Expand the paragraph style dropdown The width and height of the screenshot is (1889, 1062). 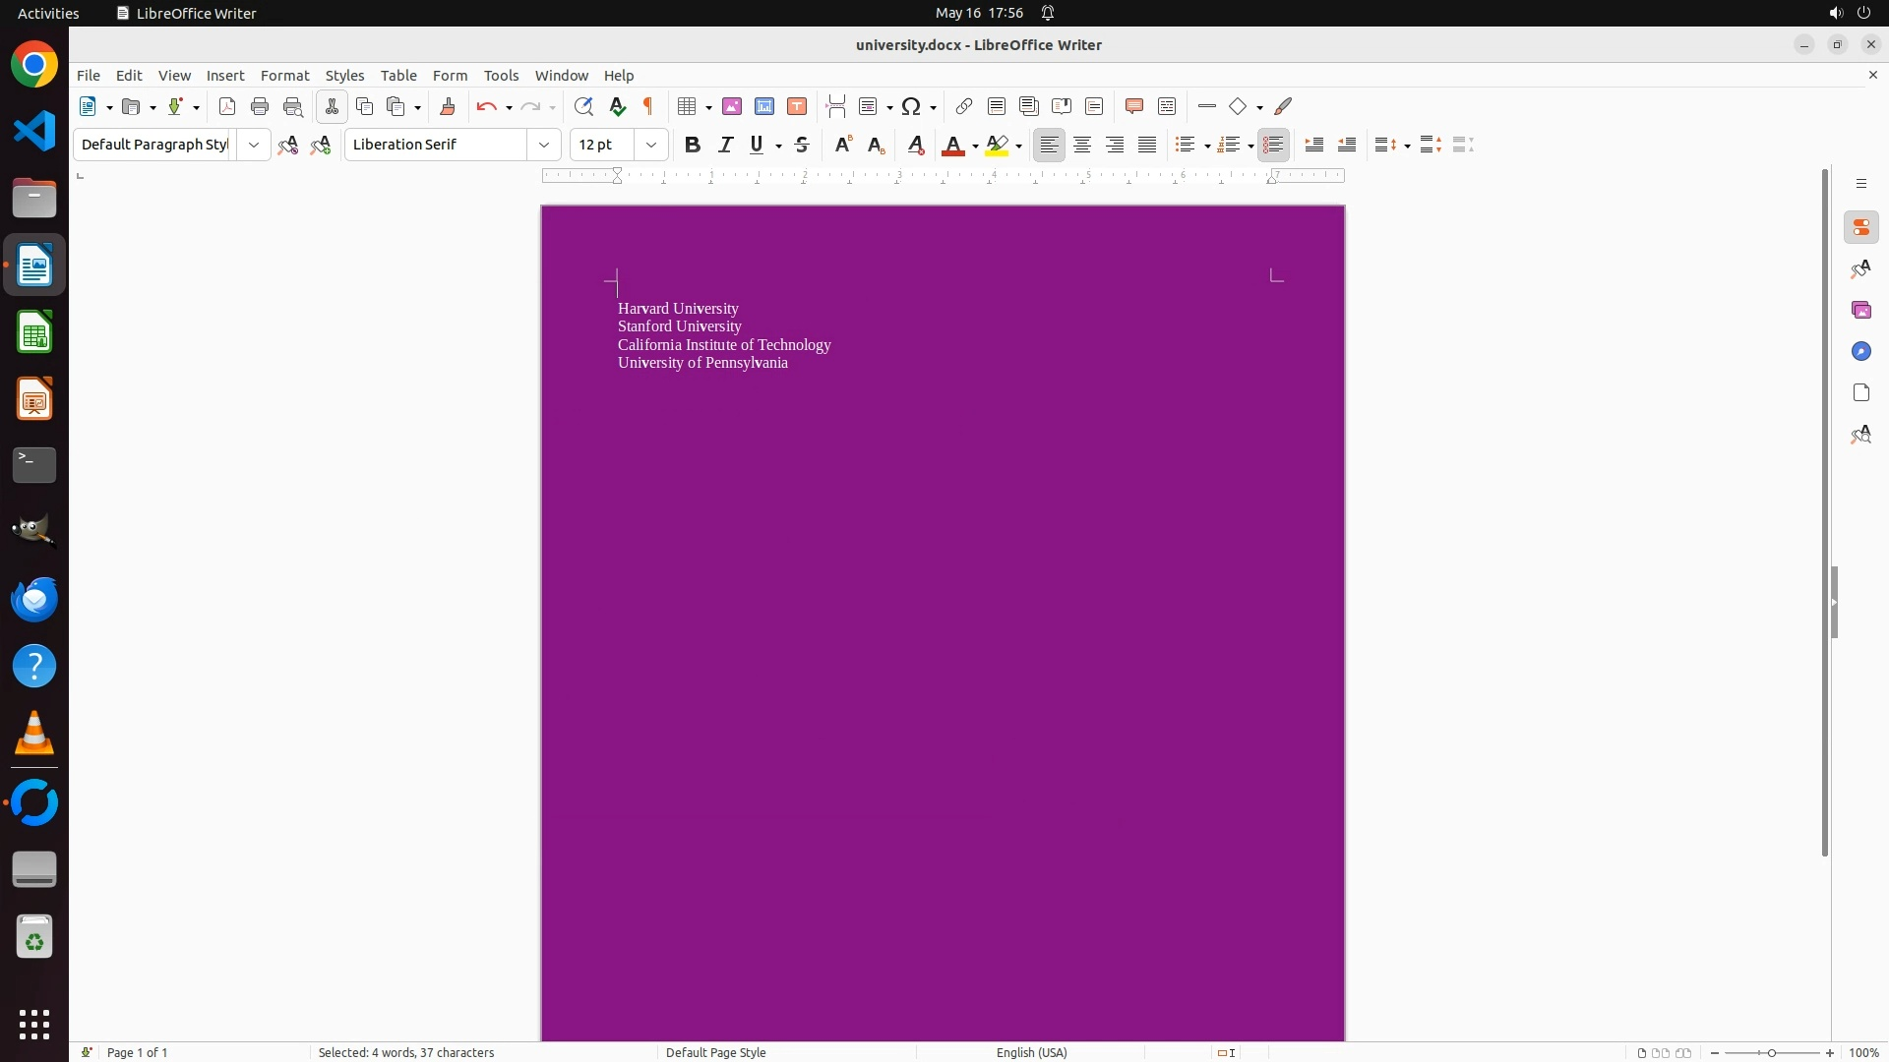254,145
